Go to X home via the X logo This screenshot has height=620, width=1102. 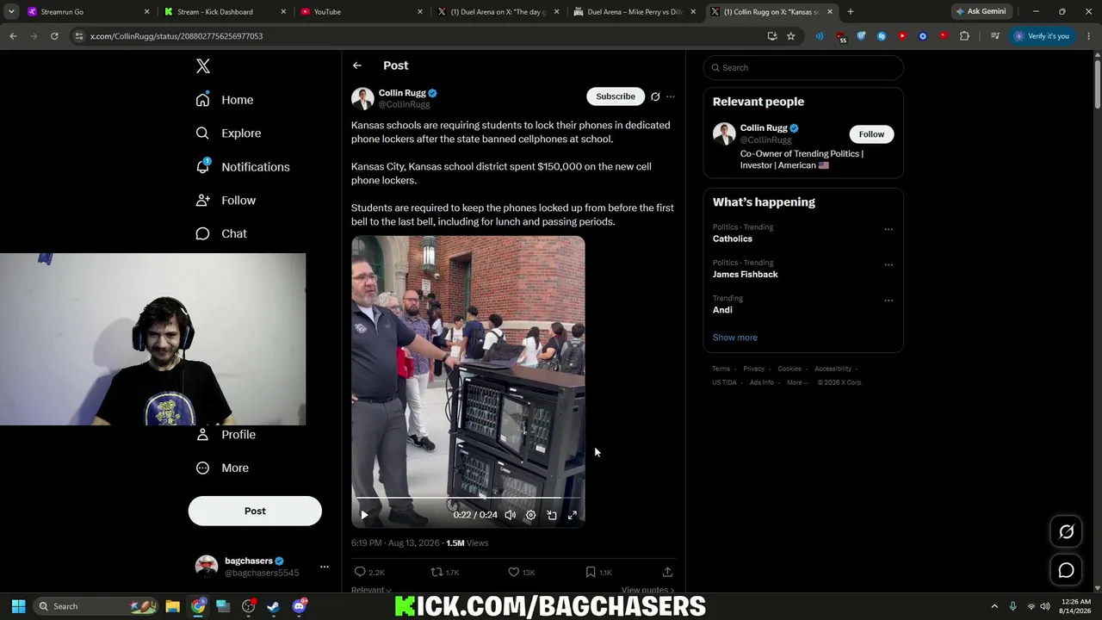(x=203, y=66)
